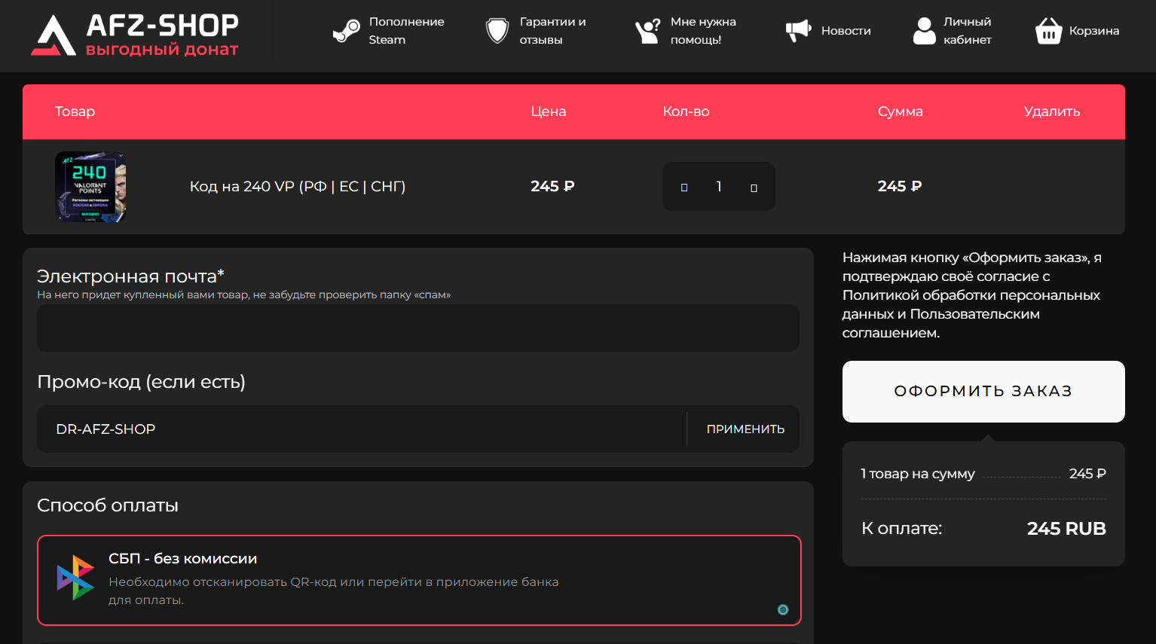Viewport: 1156px width, 644px height.
Task: Select the СБП - без комиссии radio
Action: pyautogui.click(x=783, y=610)
